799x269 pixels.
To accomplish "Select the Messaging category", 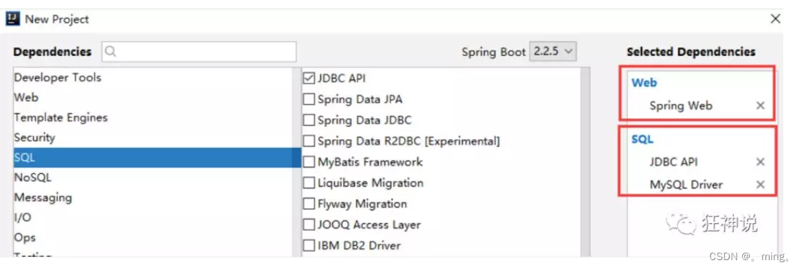I will pyautogui.click(x=153, y=197).
